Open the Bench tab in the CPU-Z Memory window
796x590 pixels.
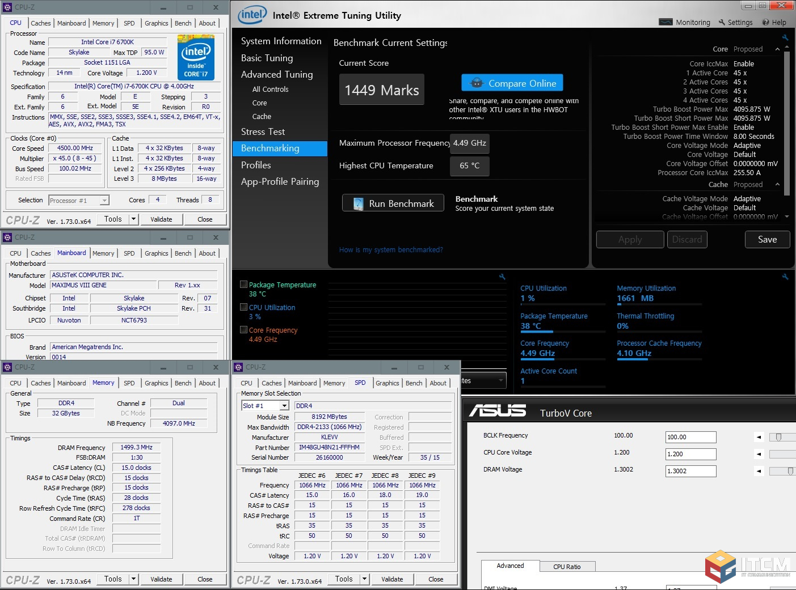pyautogui.click(x=183, y=383)
